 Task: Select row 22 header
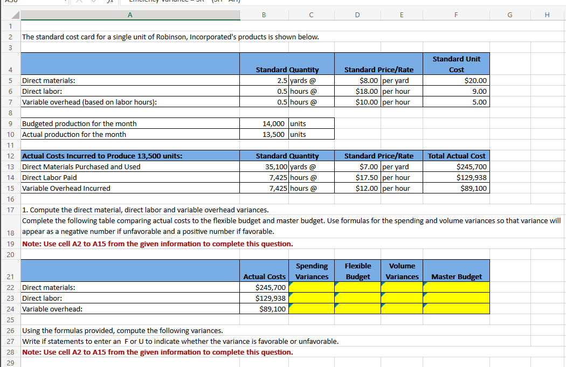tap(10, 287)
